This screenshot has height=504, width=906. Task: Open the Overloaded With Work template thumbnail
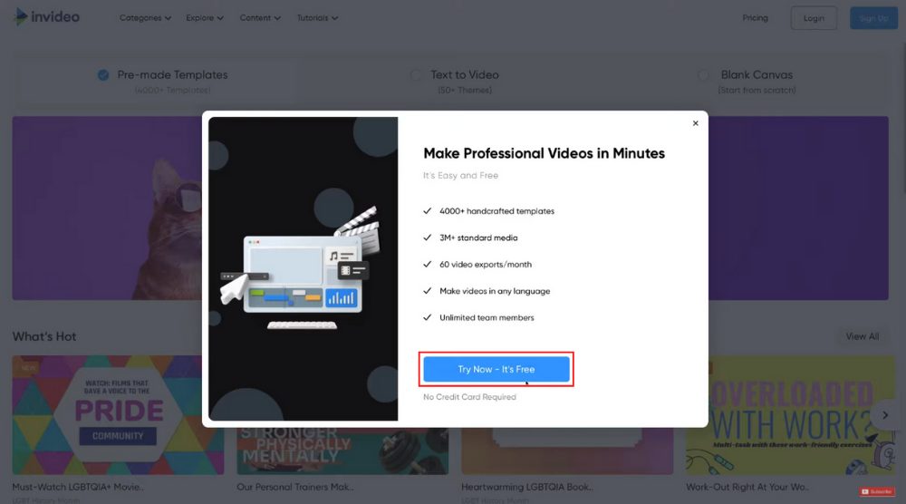point(790,415)
